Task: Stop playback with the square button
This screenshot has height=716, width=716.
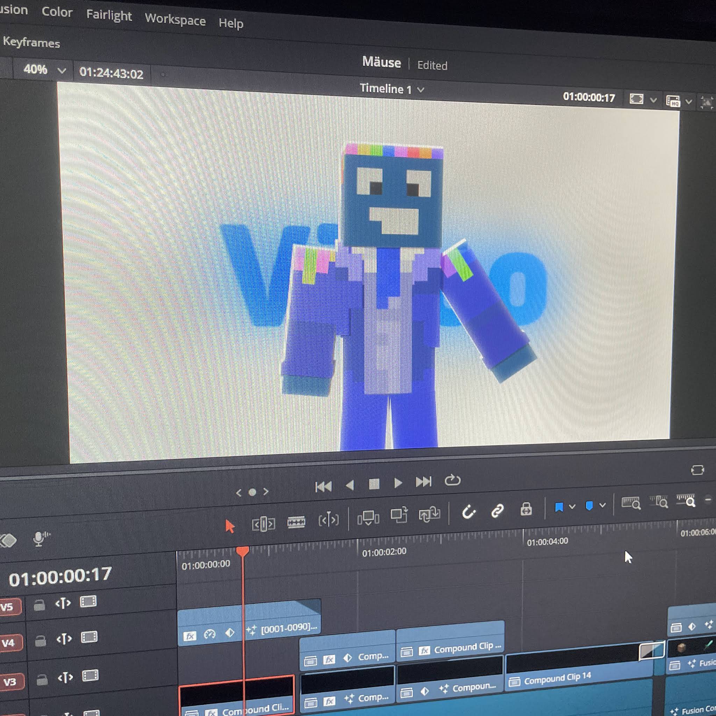Action: pyautogui.click(x=374, y=484)
